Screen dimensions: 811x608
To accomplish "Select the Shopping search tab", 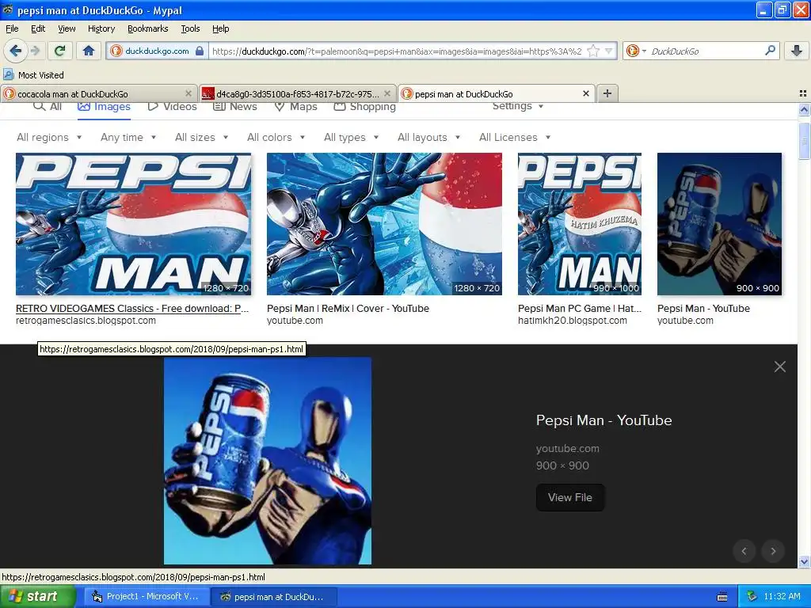I will tap(364, 107).
